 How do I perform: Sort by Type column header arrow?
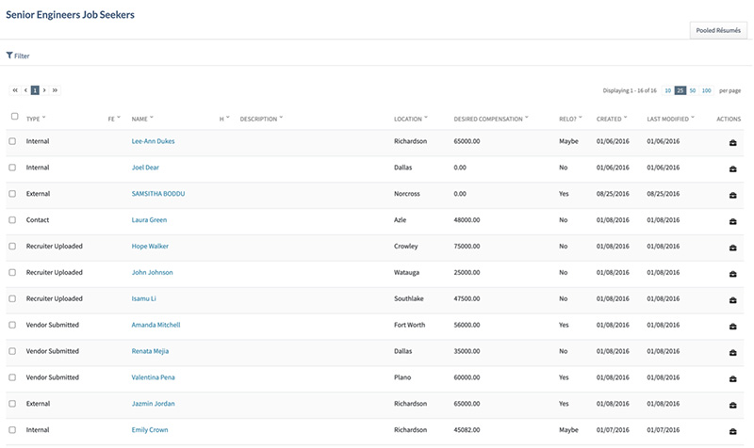(44, 119)
